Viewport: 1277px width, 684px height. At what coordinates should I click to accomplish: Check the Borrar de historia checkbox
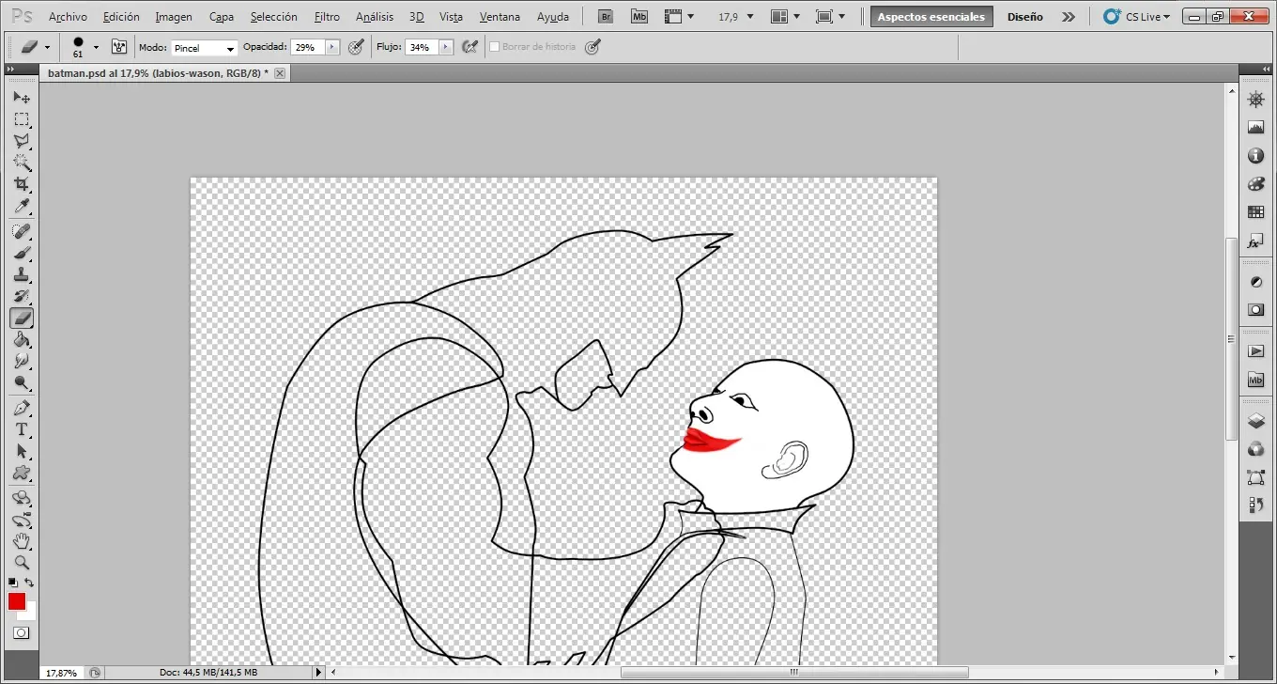pos(494,46)
